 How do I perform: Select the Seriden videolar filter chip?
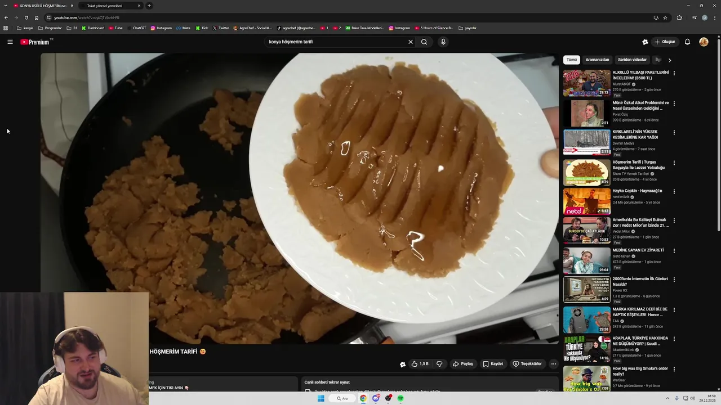click(x=632, y=60)
